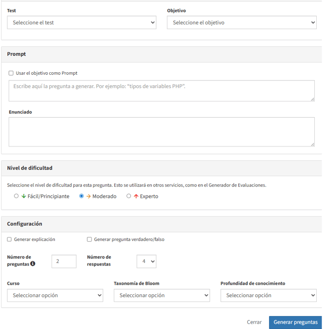323x329 pixels.
Task: Expand the Taxonomía de Bloom dropdown
Action: pyautogui.click(x=161, y=295)
